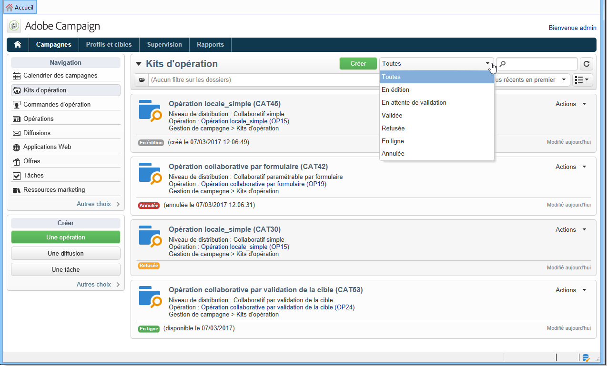Viewport: 607px width, 366px height.
Task: Click the refresh list icon
Action: tap(586, 64)
